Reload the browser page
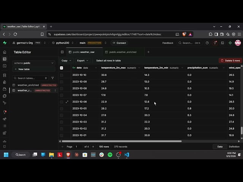Viewport: 243px width, 182px height. [x=15, y=34]
